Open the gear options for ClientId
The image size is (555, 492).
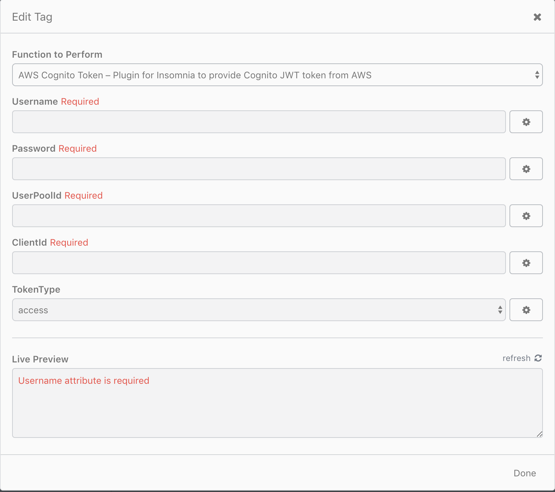(526, 263)
